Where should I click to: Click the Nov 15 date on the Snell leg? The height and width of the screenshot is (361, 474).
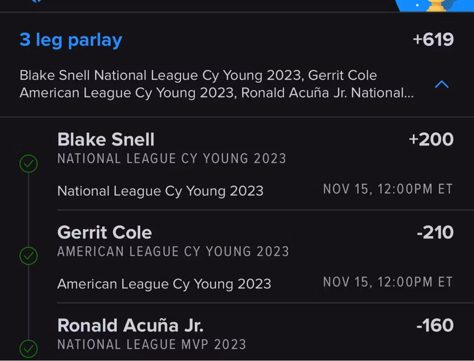click(x=387, y=189)
